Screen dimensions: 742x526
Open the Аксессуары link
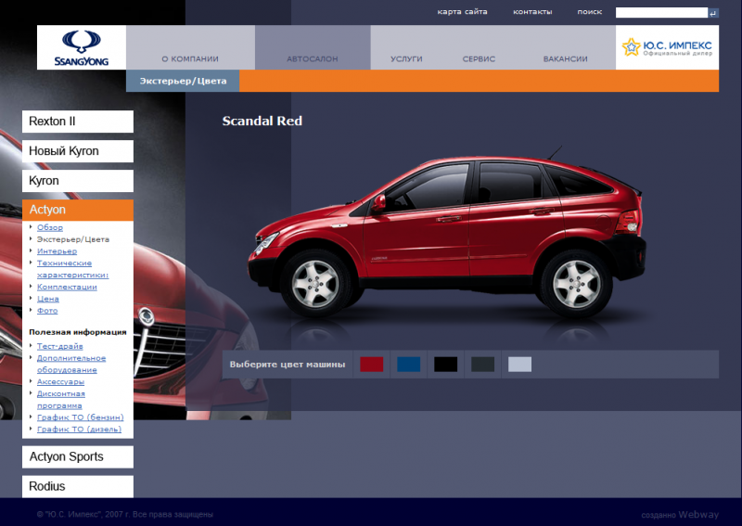[x=60, y=381]
